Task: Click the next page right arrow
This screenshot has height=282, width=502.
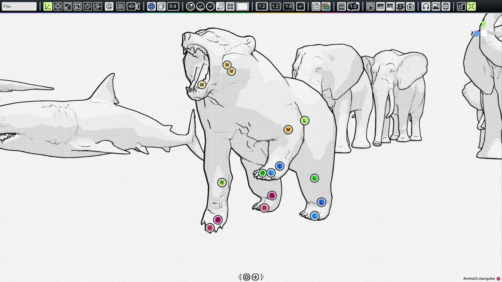Action: click(x=262, y=277)
